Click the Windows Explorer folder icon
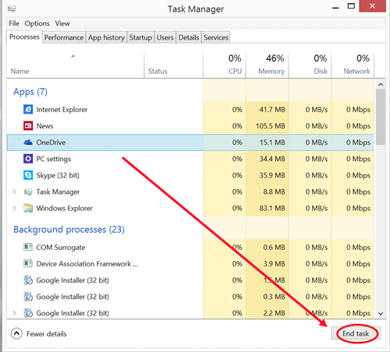Image resolution: width=390 pixels, height=352 pixels. (28, 208)
